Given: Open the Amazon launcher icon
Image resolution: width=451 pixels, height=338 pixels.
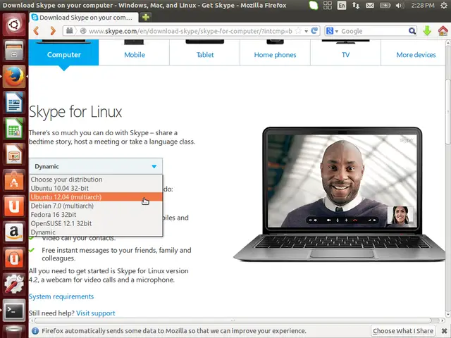Looking at the screenshot, I should point(14,232).
